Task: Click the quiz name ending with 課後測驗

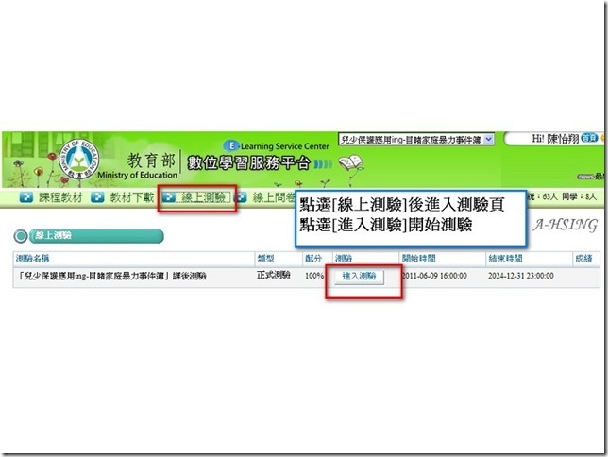Action: coord(112,277)
